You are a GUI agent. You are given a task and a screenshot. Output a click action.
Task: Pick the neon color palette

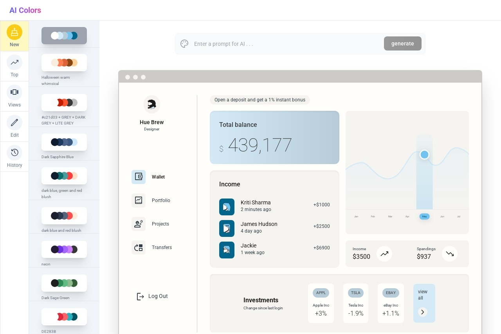tap(64, 249)
